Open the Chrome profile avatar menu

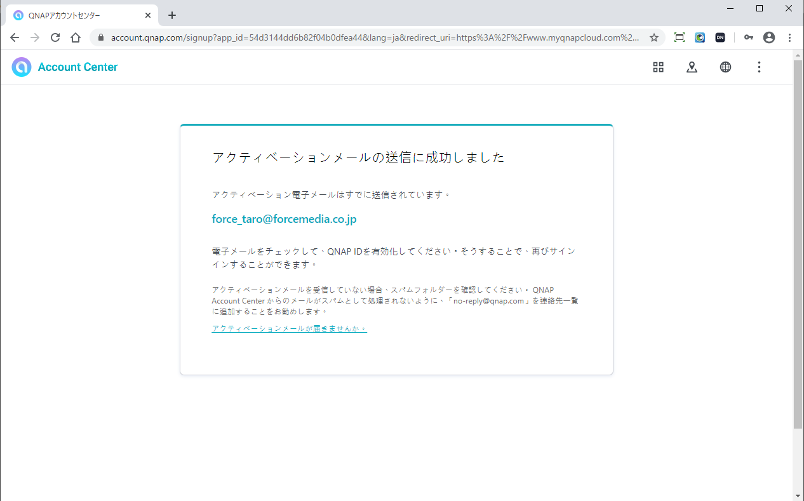(x=769, y=37)
